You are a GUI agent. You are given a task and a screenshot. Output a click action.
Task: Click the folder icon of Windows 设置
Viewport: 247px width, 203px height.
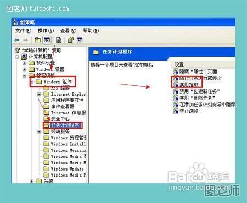[x=32, y=69]
